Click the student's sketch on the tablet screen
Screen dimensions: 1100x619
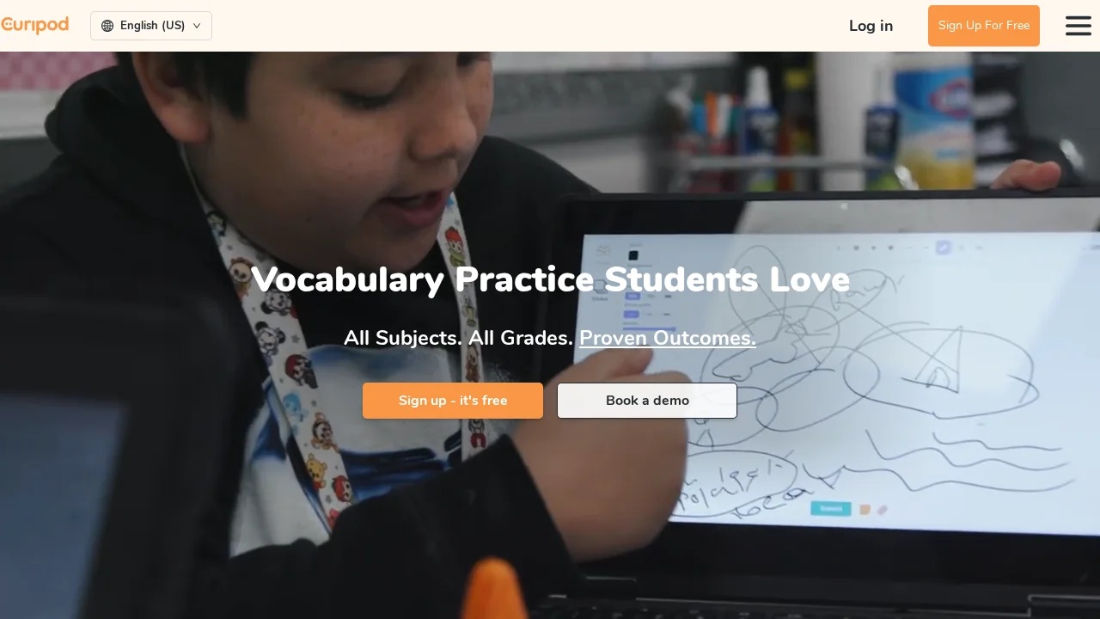[x=859, y=378]
